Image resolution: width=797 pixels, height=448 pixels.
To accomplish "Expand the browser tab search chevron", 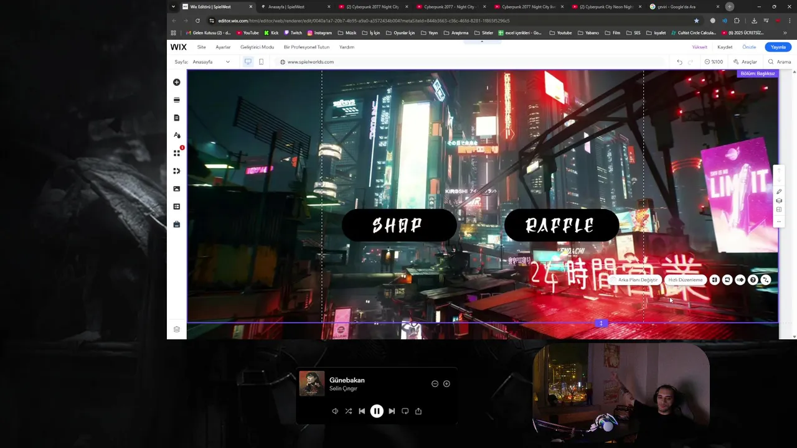I will pyautogui.click(x=173, y=7).
